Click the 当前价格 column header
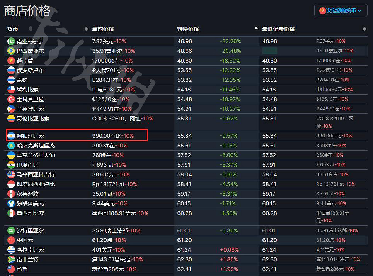 click(103, 29)
